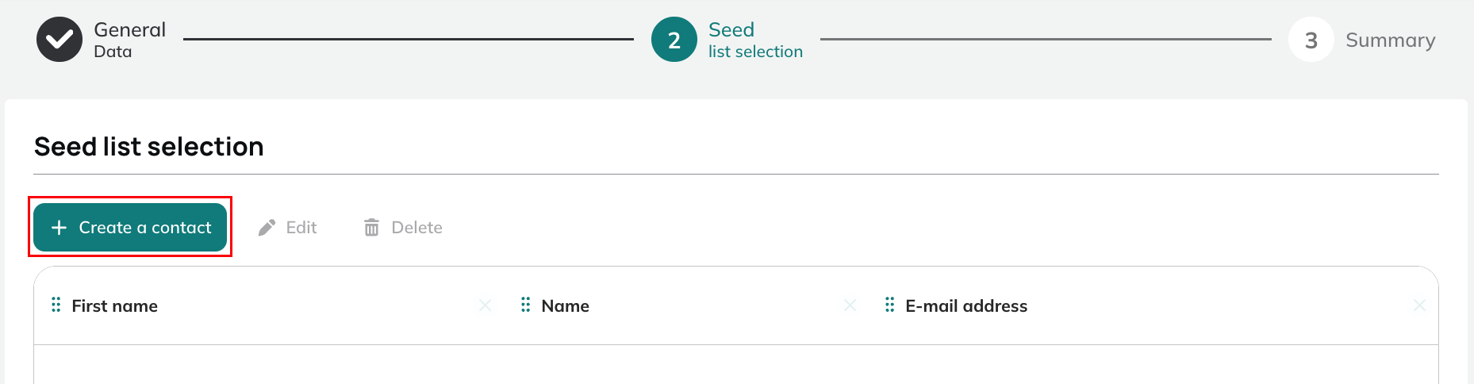This screenshot has width=1474, height=384.
Task: Click the Edit label in toolbar
Action: click(301, 228)
